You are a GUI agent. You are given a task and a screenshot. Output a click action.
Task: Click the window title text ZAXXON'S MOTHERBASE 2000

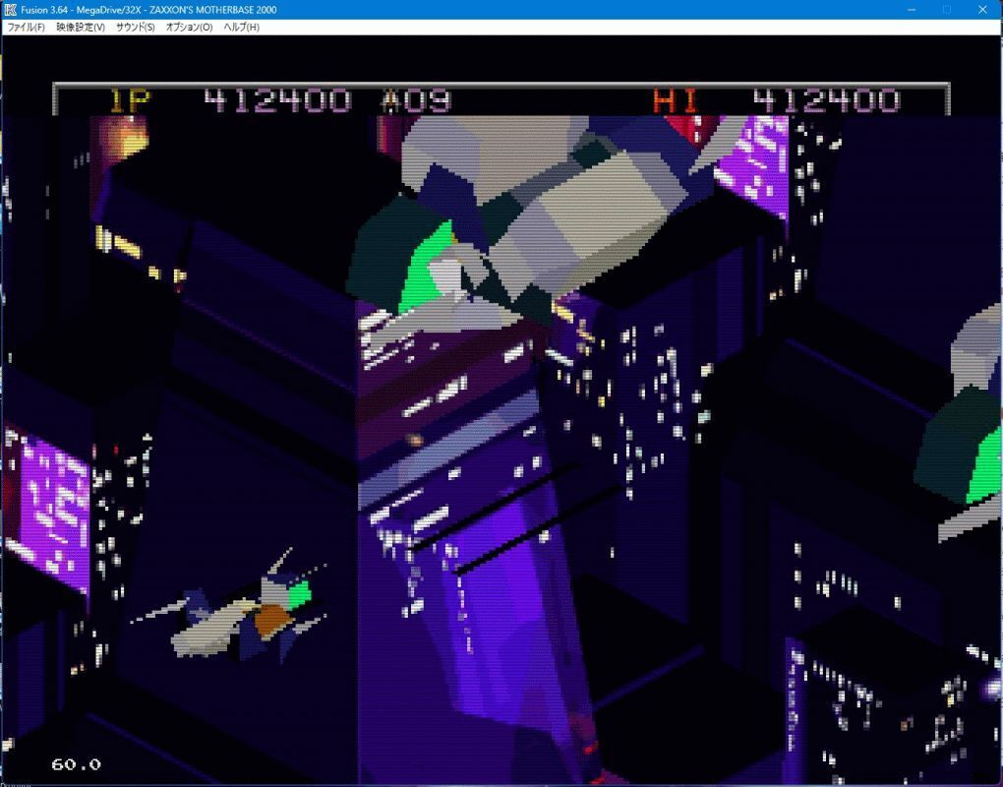click(213, 10)
